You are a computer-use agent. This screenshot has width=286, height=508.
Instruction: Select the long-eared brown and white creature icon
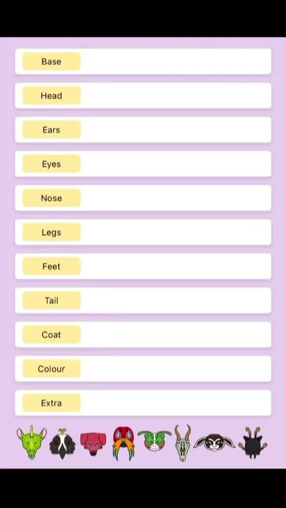(214, 443)
